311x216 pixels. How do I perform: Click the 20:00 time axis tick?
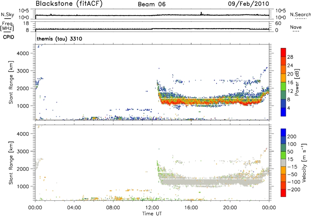[x=230, y=208]
